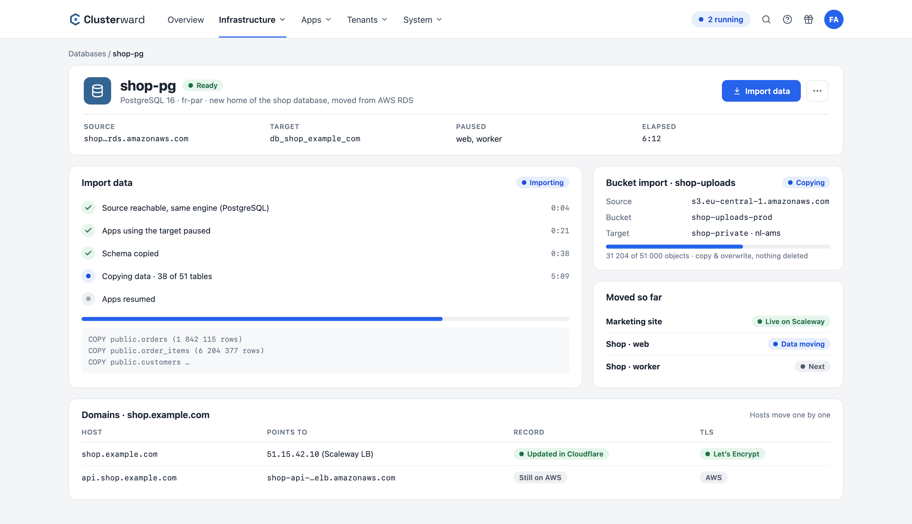Image resolution: width=912 pixels, height=524 pixels.
Task: Click paused 'web, worker' value
Action: (479, 139)
